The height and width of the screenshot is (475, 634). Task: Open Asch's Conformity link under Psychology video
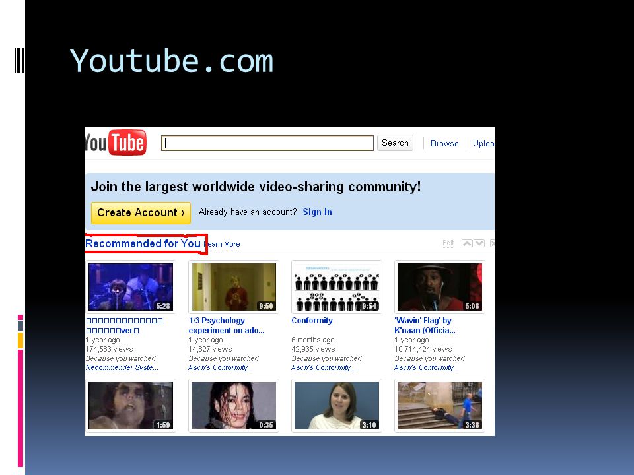pos(221,367)
